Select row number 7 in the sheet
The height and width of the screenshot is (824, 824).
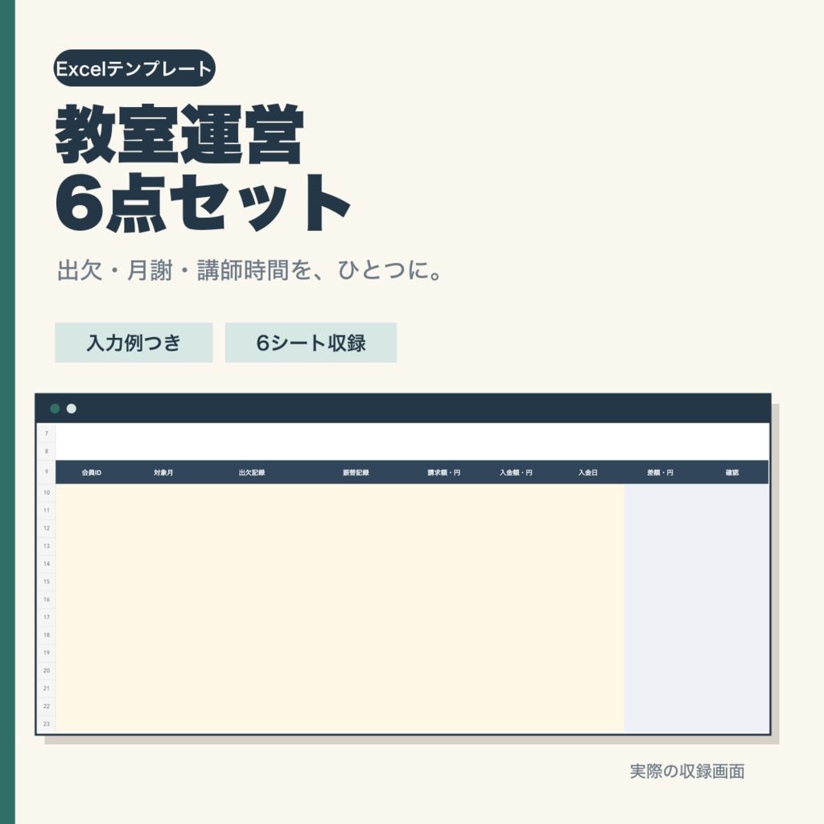point(47,434)
